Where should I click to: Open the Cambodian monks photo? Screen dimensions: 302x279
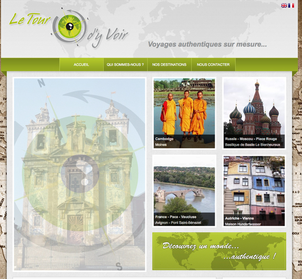coord(184,108)
